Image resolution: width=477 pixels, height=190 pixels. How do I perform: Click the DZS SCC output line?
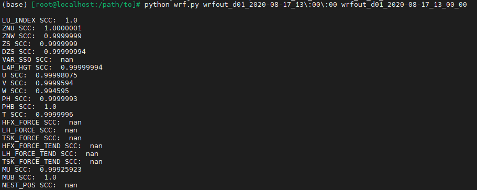[x=44, y=52]
